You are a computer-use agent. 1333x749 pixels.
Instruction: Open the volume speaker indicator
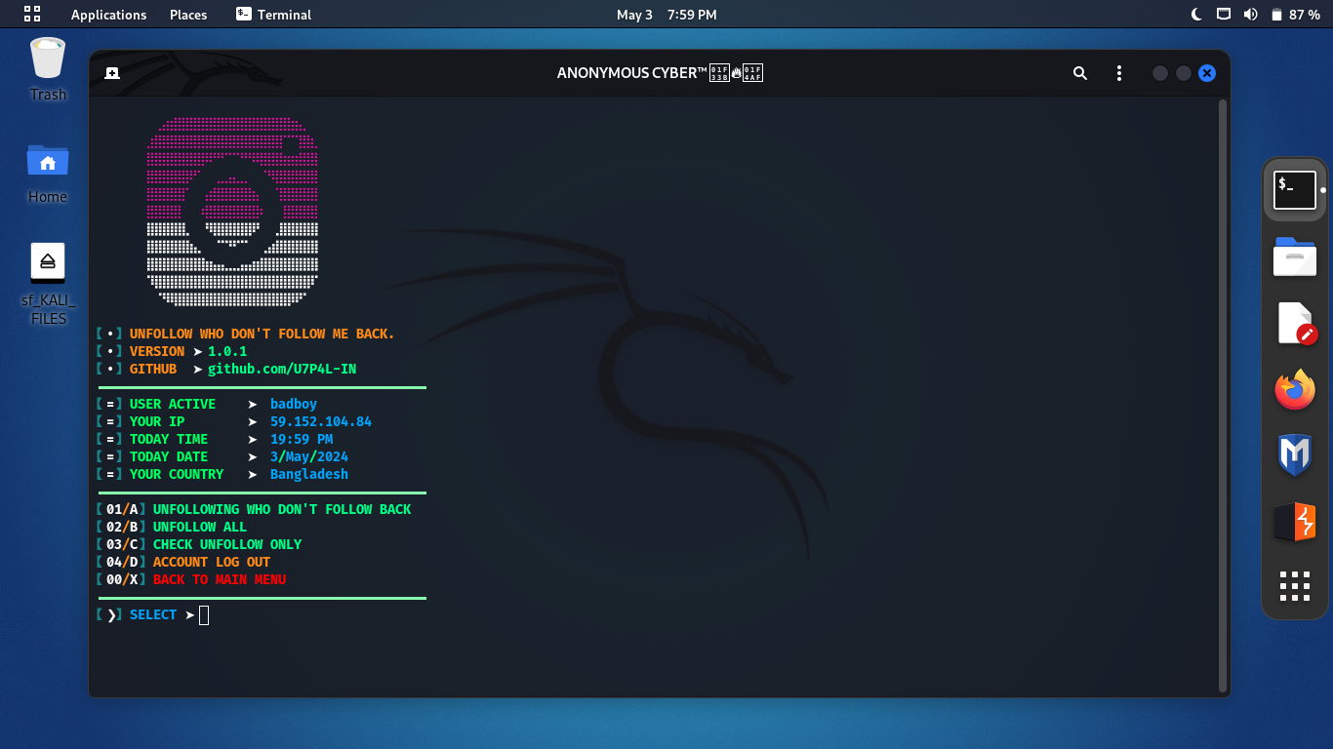click(x=1250, y=15)
